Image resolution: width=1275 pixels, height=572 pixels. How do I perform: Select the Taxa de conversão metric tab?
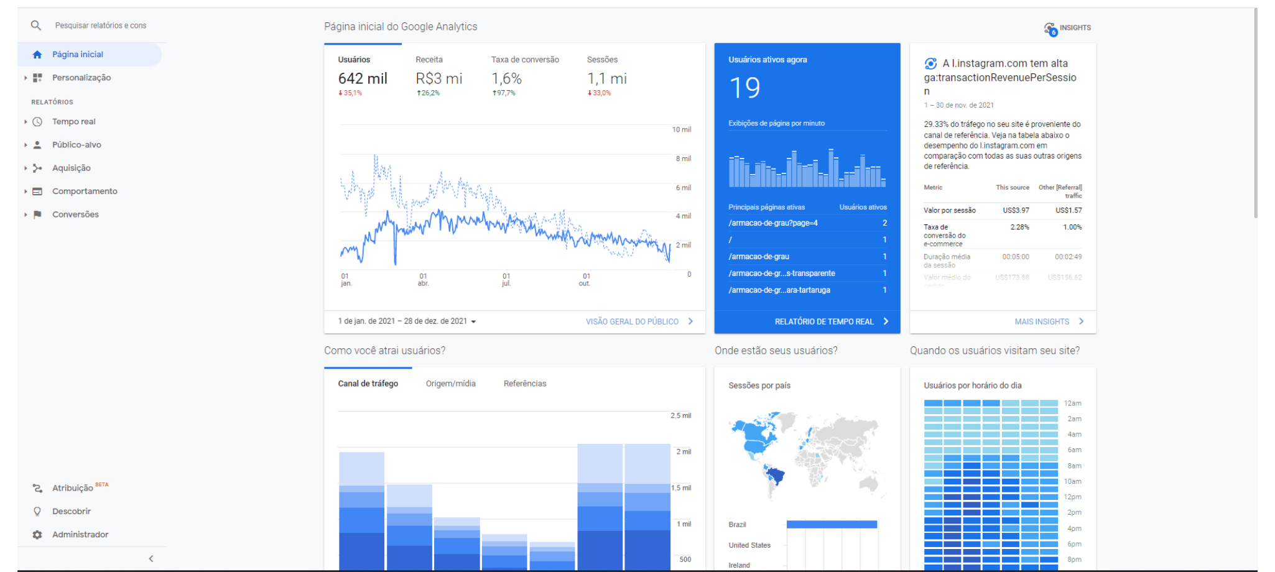pyautogui.click(x=525, y=76)
